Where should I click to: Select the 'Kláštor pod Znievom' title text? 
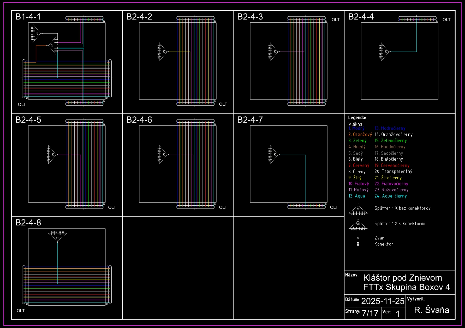click(x=402, y=278)
